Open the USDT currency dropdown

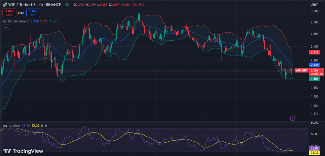[315, 5]
